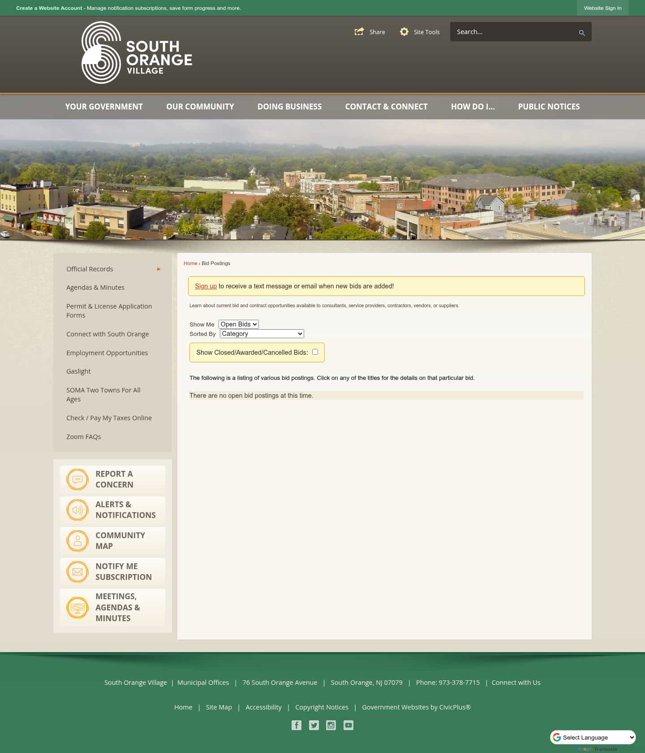The height and width of the screenshot is (753, 645).
Task: Click the footer Home link
Action: pos(183,707)
